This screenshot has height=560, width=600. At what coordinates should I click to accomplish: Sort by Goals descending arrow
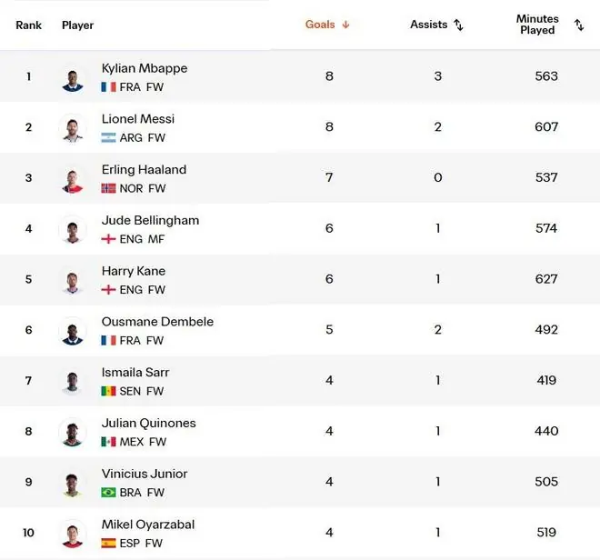[346, 25]
